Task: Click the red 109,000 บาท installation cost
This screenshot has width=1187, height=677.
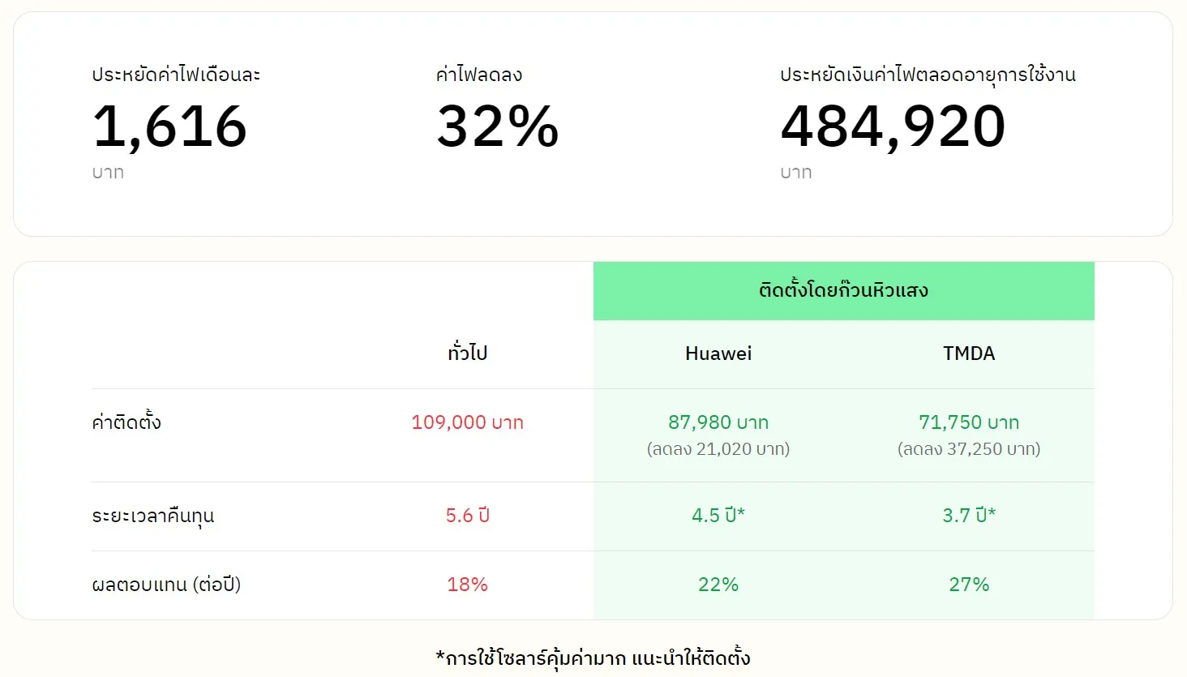Action: (467, 422)
